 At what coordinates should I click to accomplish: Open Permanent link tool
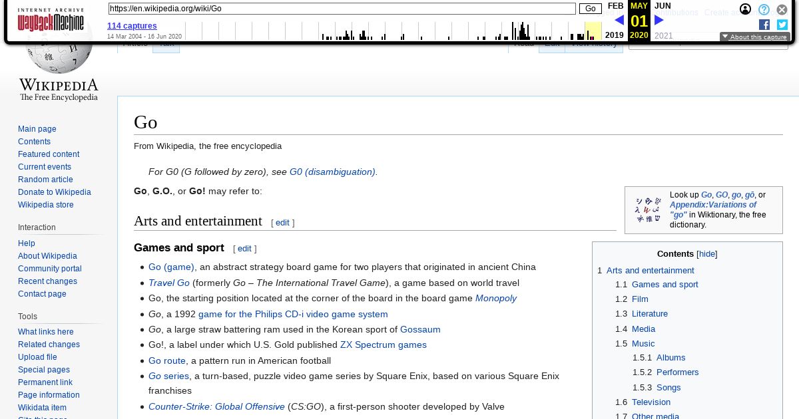[x=45, y=382]
